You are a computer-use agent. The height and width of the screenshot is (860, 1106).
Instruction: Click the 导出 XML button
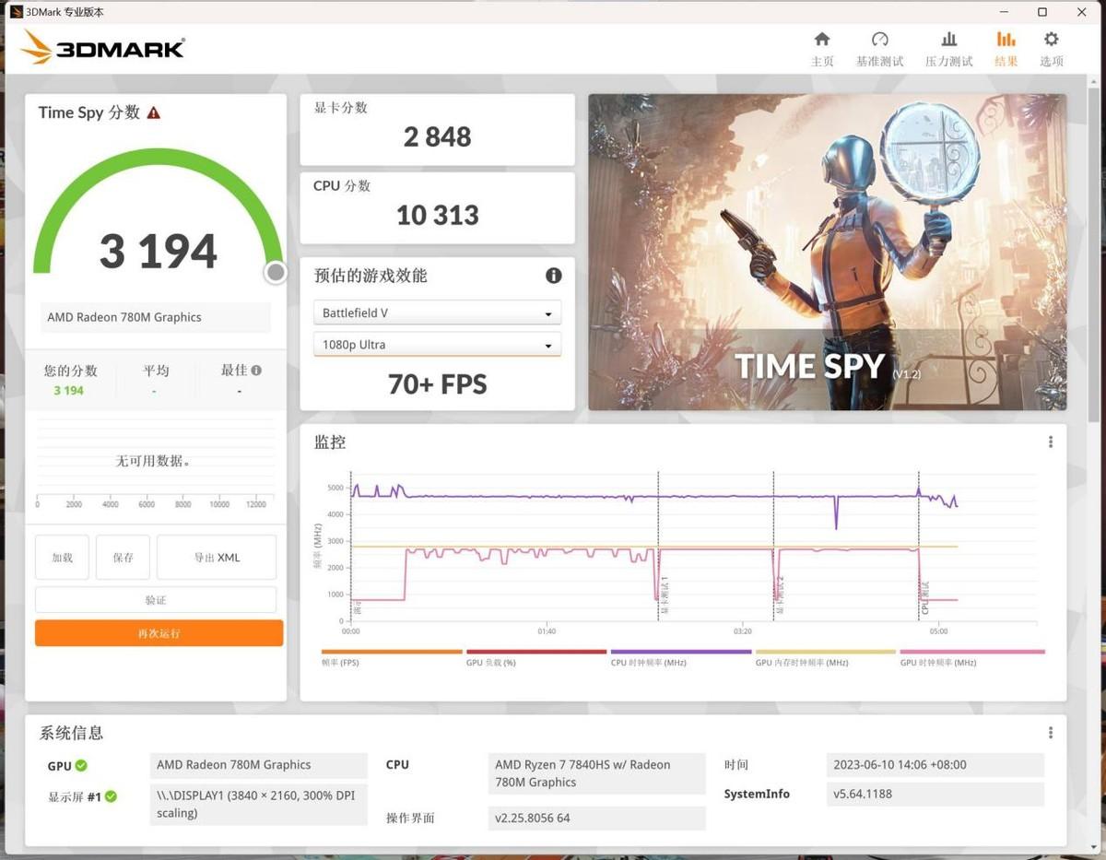216,557
